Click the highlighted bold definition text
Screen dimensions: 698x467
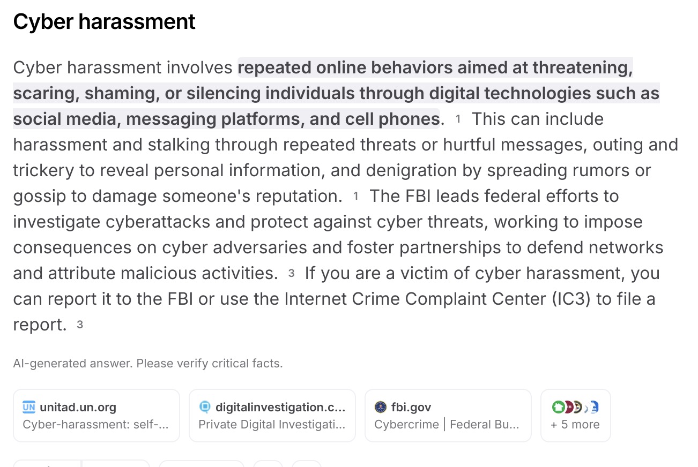[336, 93]
